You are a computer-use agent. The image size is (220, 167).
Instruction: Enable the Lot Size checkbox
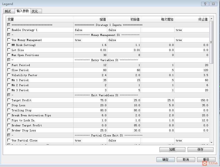pyautogui.click(x=9, y=50)
